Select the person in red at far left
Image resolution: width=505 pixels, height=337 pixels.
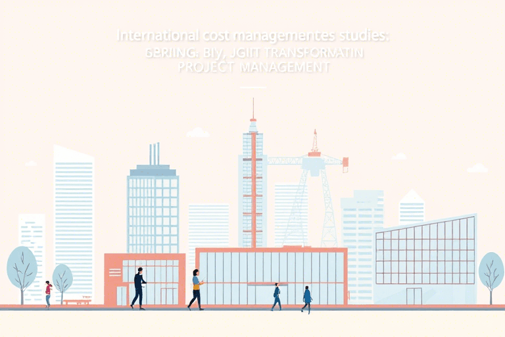(x=48, y=294)
